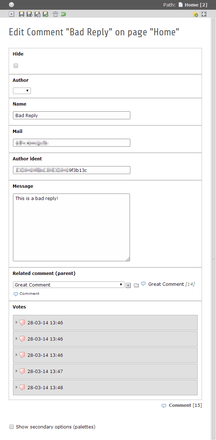216x440 pixels.
Task: Click the close document icon in toolbar
Action: click(x=12, y=14)
